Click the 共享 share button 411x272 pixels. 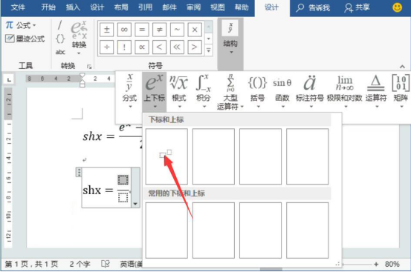(x=357, y=8)
